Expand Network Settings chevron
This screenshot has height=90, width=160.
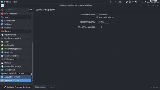(x=29, y=24)
